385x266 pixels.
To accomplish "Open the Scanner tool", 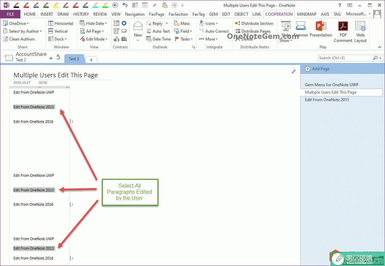I will click(301, 29).
